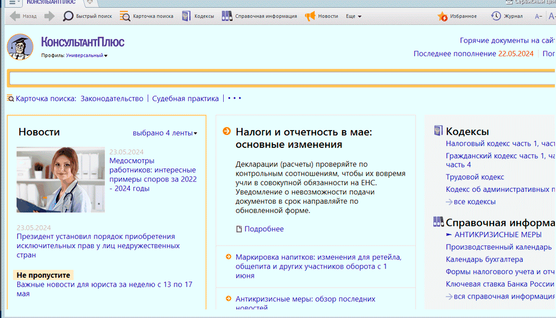Open the Журнал history clock icon
The width and height of the screenshot is (556, 318).
pos(496,16)
